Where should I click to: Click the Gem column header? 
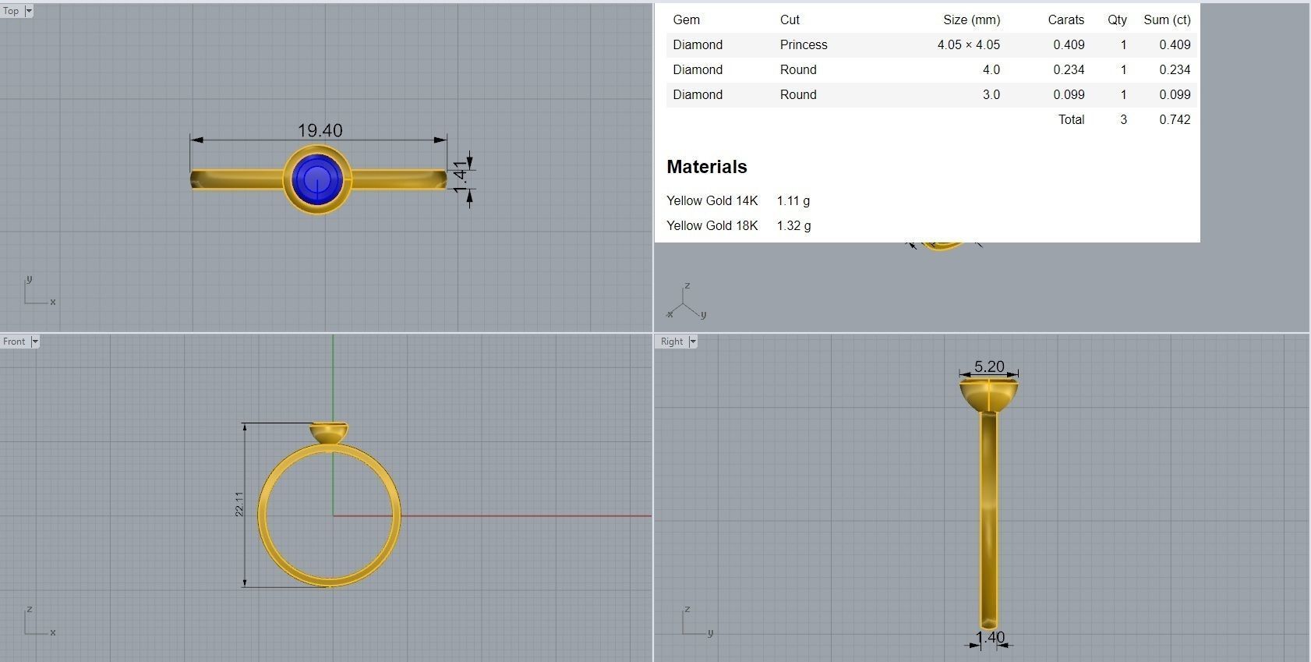click(686, 20)
